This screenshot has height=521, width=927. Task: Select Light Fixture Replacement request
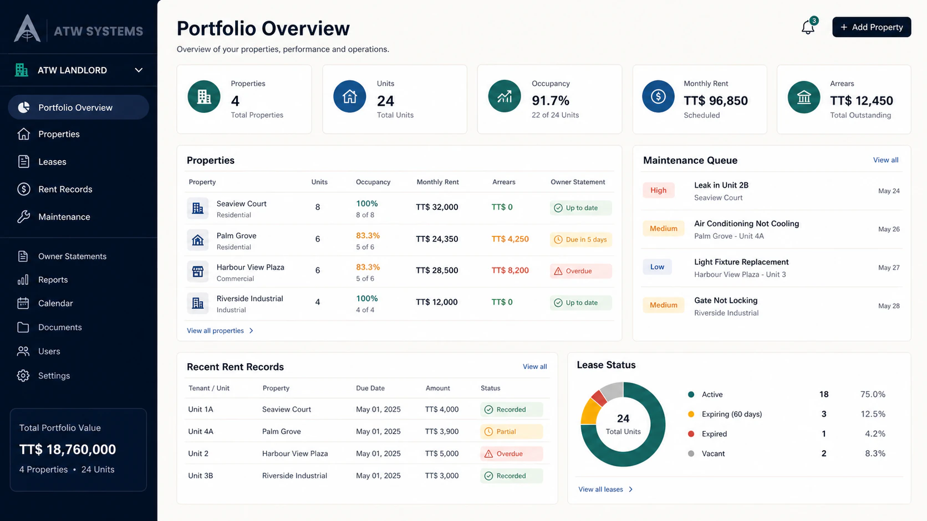772,267
